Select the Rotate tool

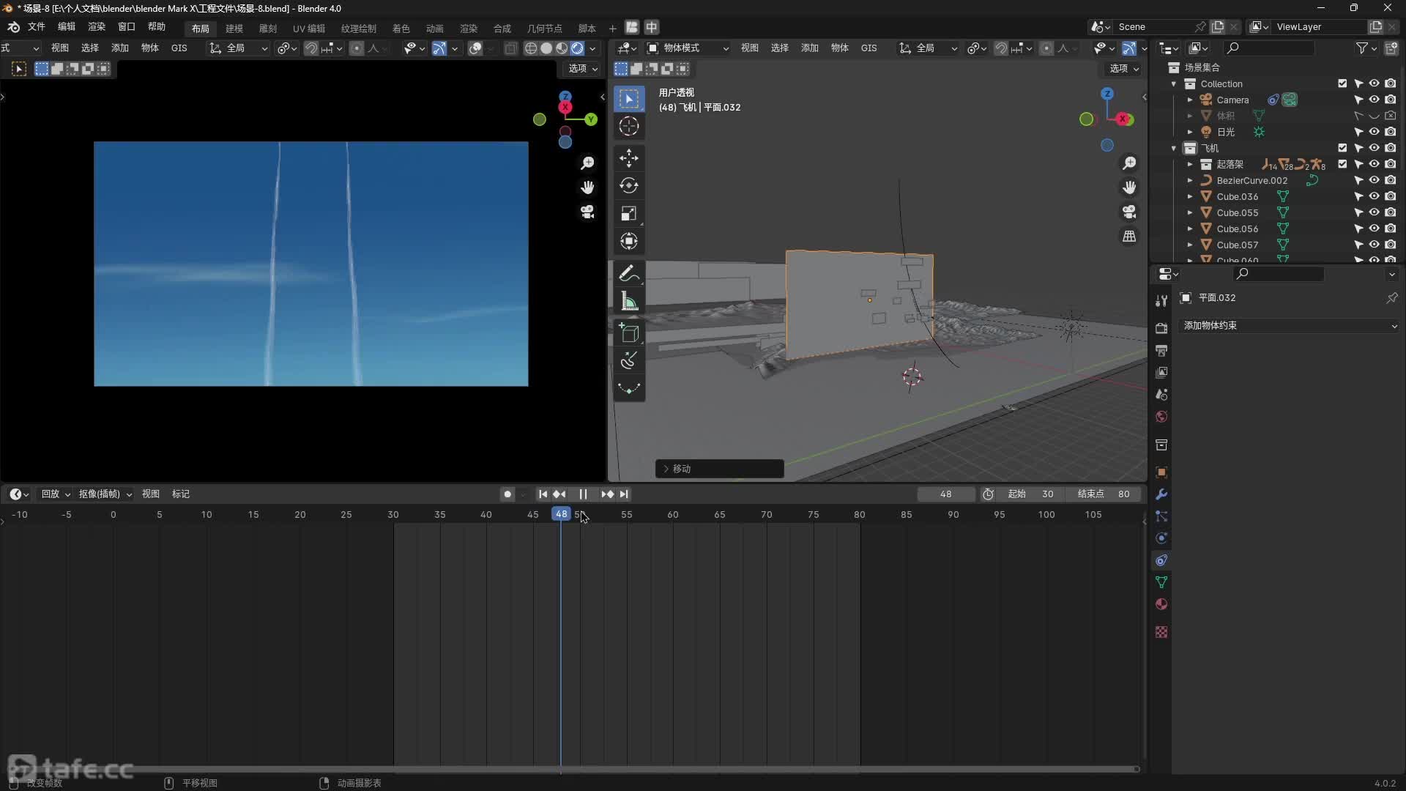(x=629, y=186)
